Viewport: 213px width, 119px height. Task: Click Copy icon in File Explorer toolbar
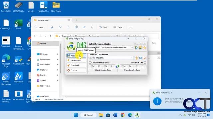point(60,27)
